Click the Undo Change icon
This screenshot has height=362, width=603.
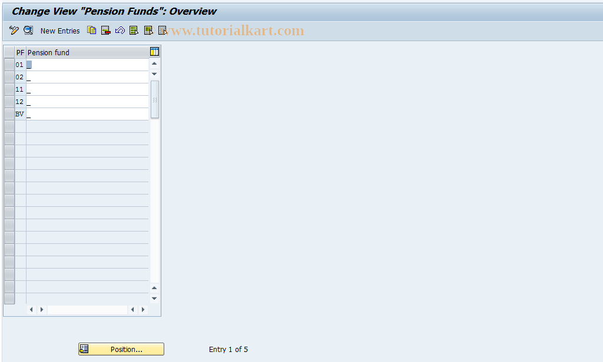pyautogui.click(x=120, y=31)
